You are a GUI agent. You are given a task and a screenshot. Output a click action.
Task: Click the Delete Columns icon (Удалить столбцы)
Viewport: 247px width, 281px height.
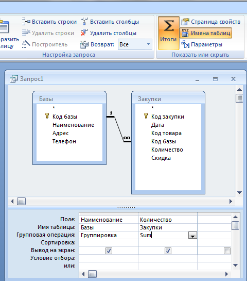coord(84,33)
